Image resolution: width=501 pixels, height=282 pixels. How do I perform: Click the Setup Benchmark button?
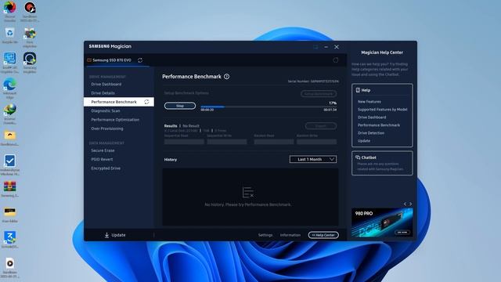(319, 94)
